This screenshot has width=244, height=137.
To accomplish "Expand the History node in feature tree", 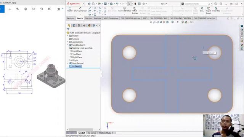I will click(68, 36).
